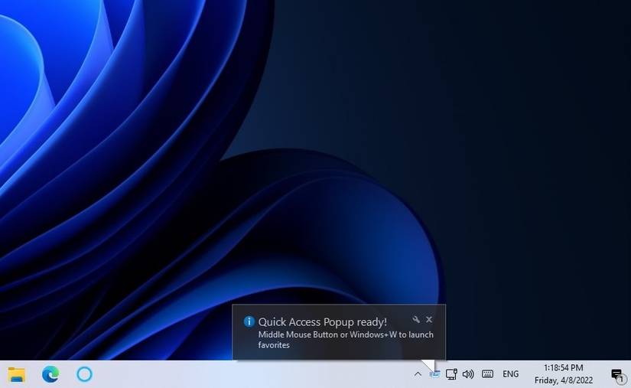This screenshot has height=388, width=631.
Task: Expand the hidden tray icons chevron
Action: (x=418, y=374)
